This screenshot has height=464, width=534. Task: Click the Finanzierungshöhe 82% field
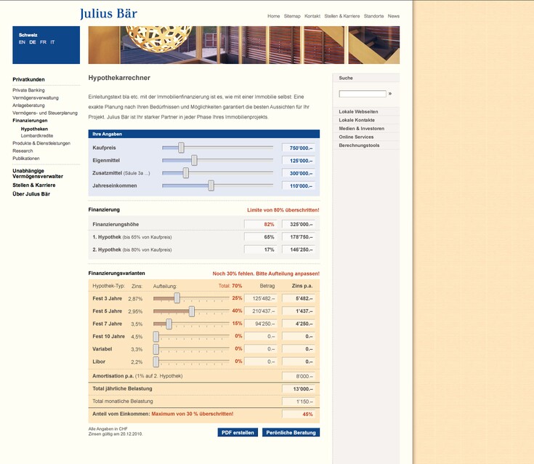pyautogui.click(x=261, y=224)
